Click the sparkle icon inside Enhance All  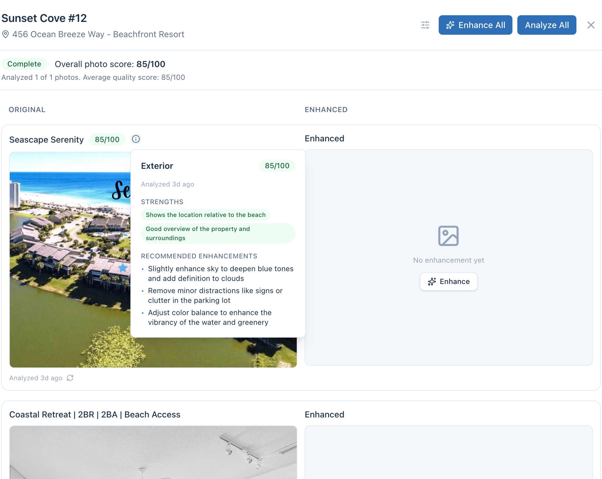point(450,25)
